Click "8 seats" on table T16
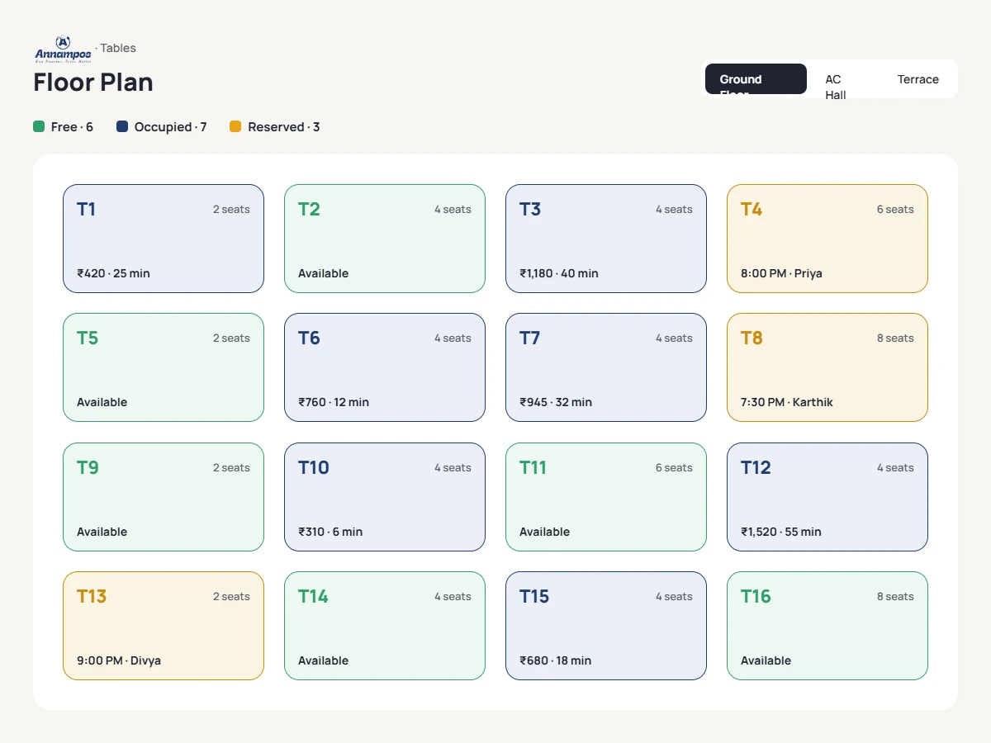Image resolution: width=991 pixels, height=743 pixels. (x=895, y=596)
